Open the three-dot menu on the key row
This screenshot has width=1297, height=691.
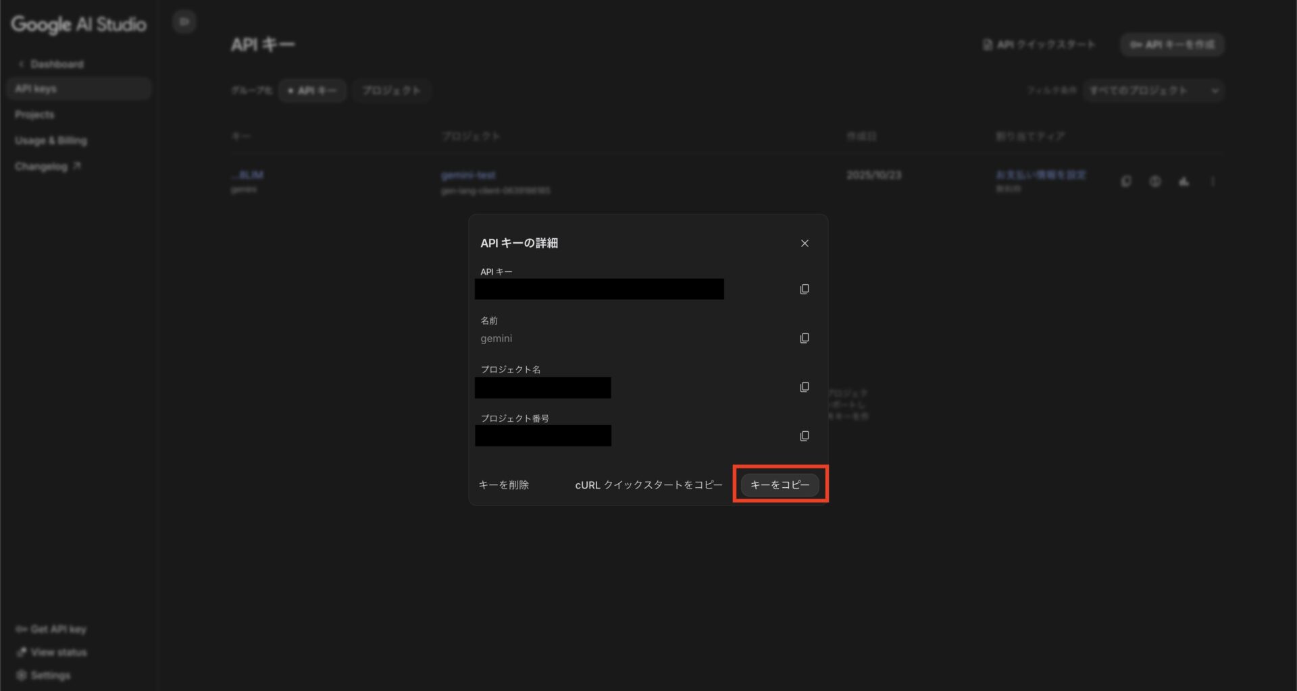tap(1213, 181)
